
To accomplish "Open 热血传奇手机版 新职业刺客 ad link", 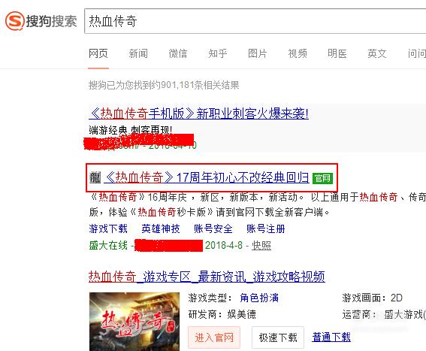I will pos(198,113).
